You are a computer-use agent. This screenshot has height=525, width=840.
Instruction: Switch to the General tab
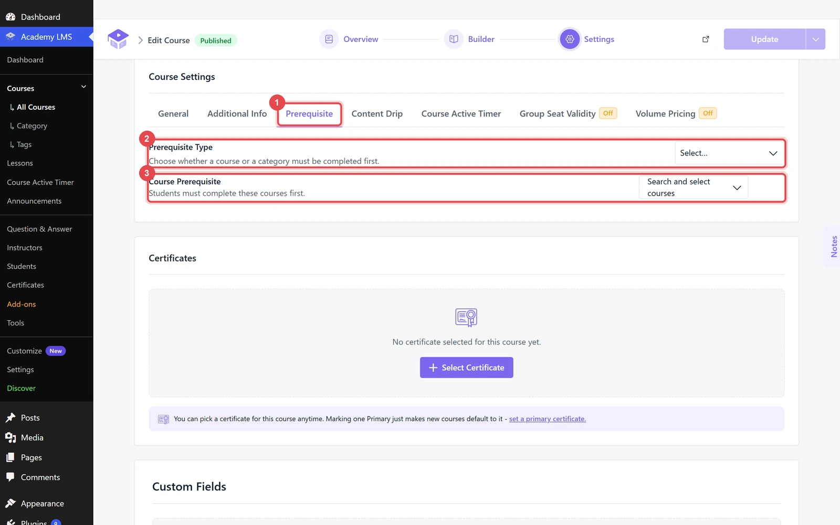(173, 114)
